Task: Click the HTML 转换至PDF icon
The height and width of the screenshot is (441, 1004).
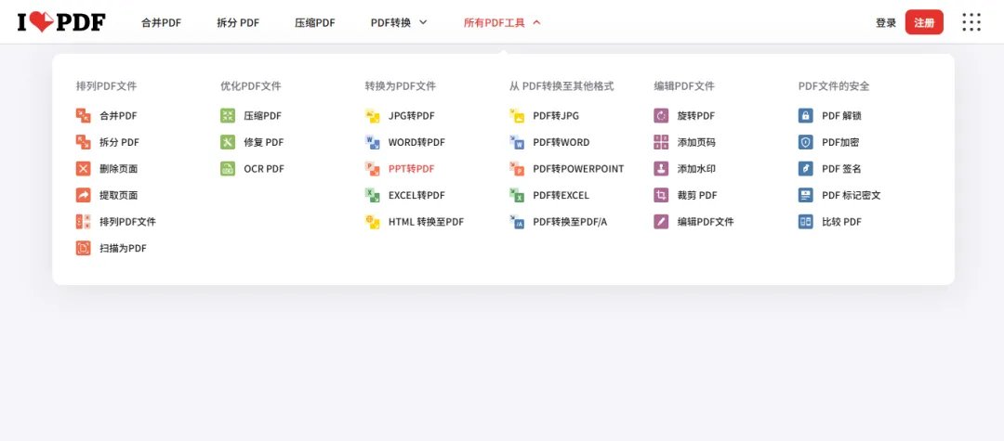Action: [373, 222]
